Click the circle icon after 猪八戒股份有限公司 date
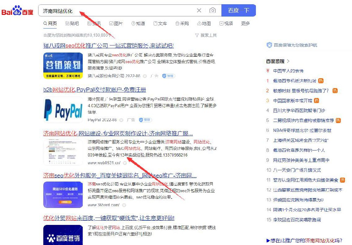Screen dimensions: 352x245 [145, 76]
